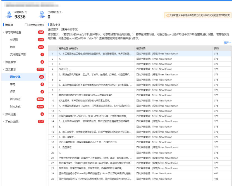The height and width of the screenshot is (186, 232).
Task: Switch to the 对齐方式 check item
Action: [15, 107]
